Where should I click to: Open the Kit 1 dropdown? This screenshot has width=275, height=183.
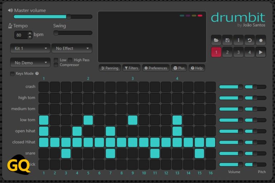(30, 48)
